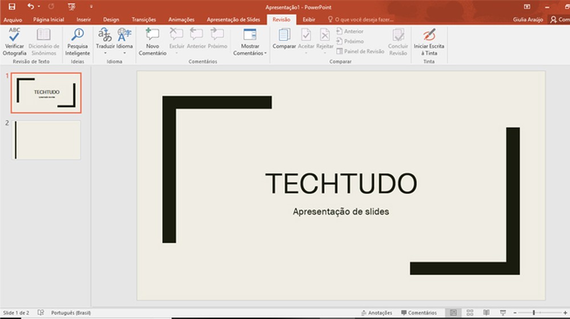Run Verificar Ortografia spell check
The height and width of the screenshot is (319, 570).
click(15, 42)
